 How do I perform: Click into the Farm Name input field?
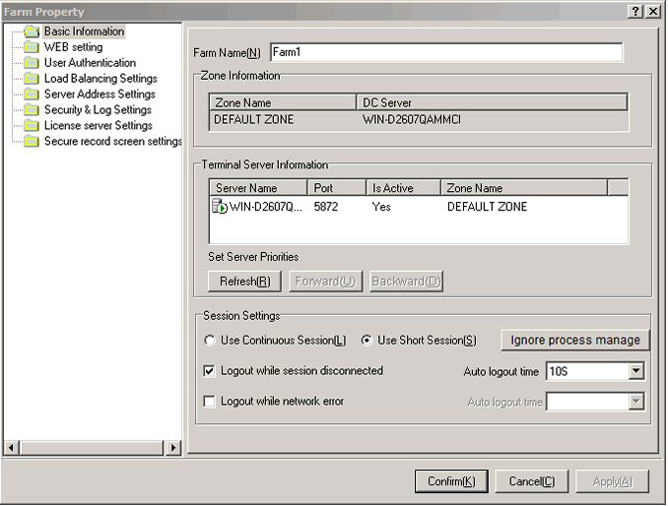(446, 52)
